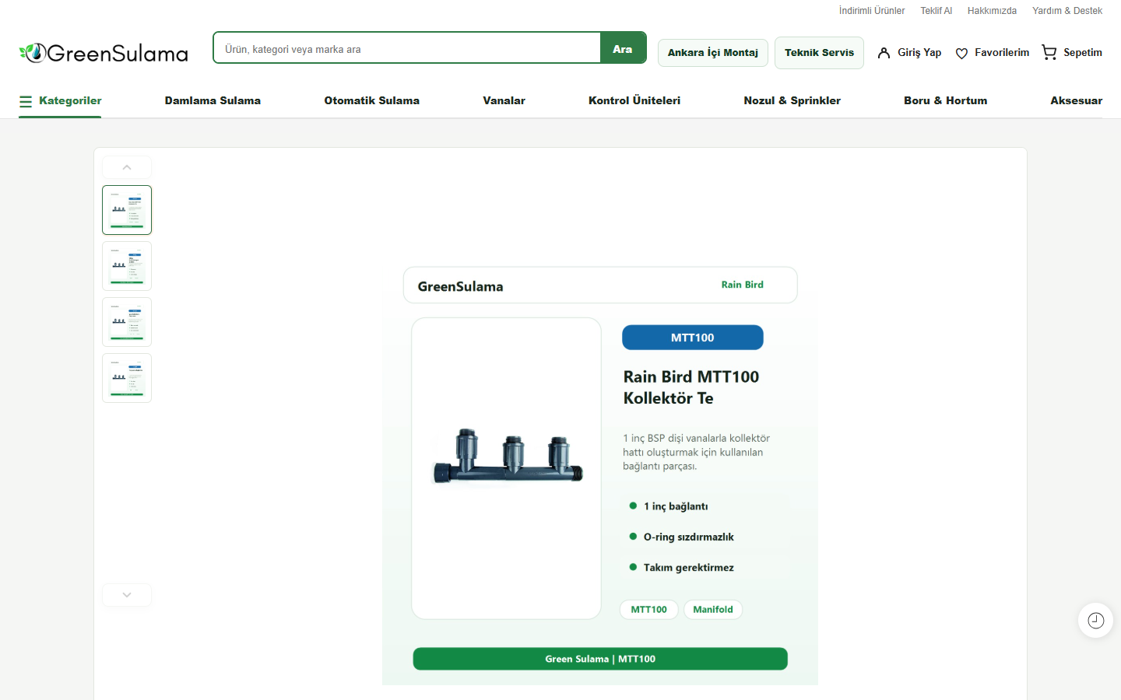The width and height of the screenshot is (1121, 700).
Task: Open Ankara İçi Montaj page
Action: (x=713, y=53)
